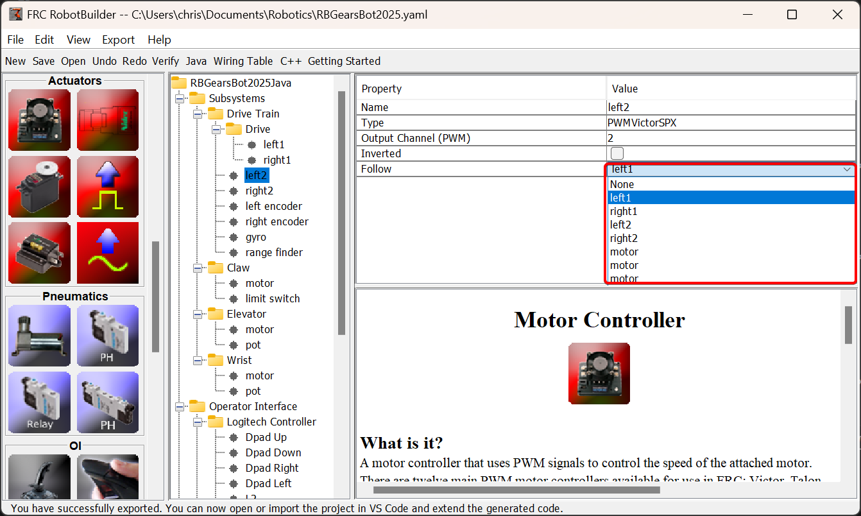Click the Wiring Table toolbar button
The image size is (861, 516).
tap(243, 61)
